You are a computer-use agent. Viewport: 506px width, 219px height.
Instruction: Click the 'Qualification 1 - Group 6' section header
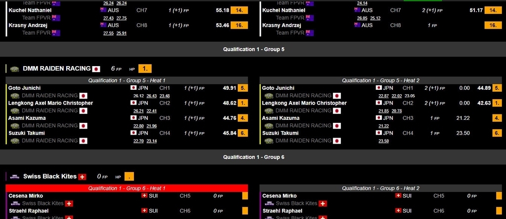tap(253, 157)
